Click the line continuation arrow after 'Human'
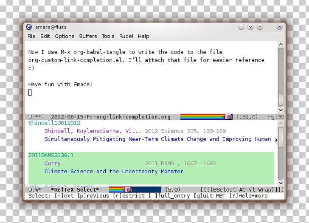This screenshot has height=223, width=309. tap(276, 140)
